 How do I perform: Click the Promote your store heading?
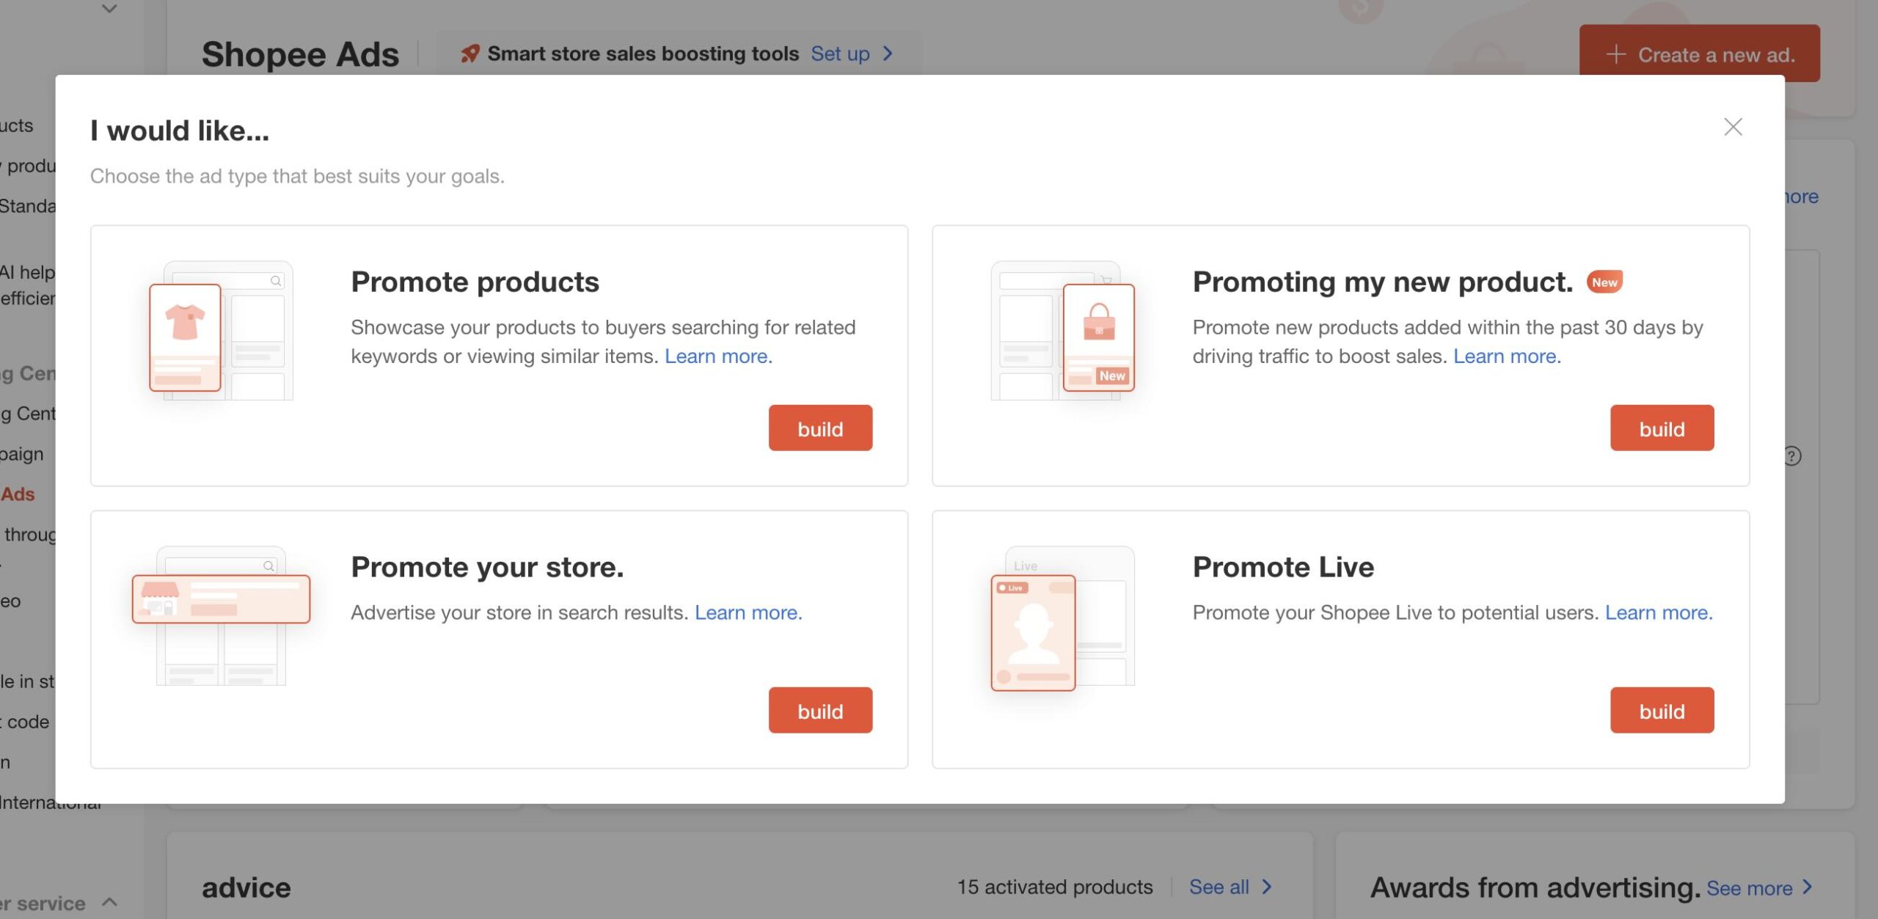pyautogui.click(x=487, y=567)
